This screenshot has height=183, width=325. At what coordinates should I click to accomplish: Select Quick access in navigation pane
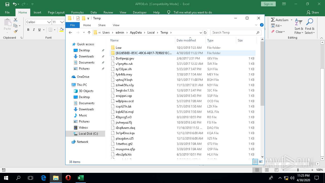(85, 44)
